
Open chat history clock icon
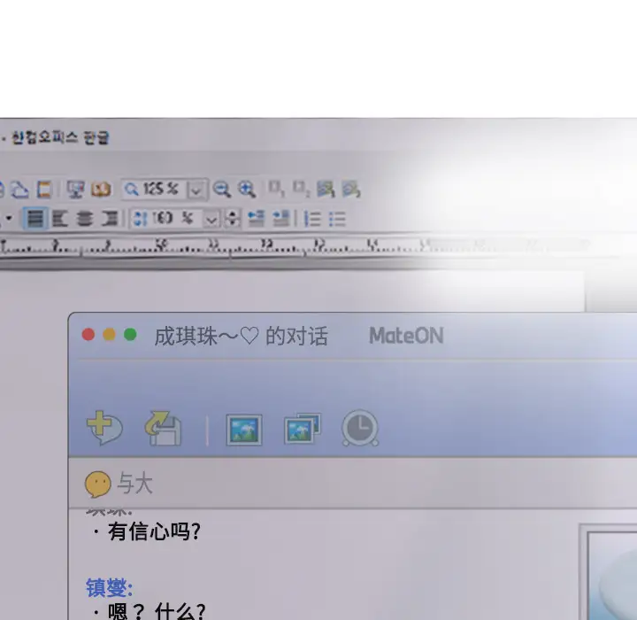[x=360, y=429]
